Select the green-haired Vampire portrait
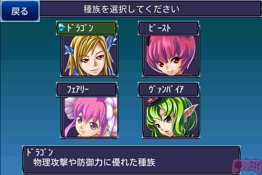 pyautogui.click(x=171, y=117)
